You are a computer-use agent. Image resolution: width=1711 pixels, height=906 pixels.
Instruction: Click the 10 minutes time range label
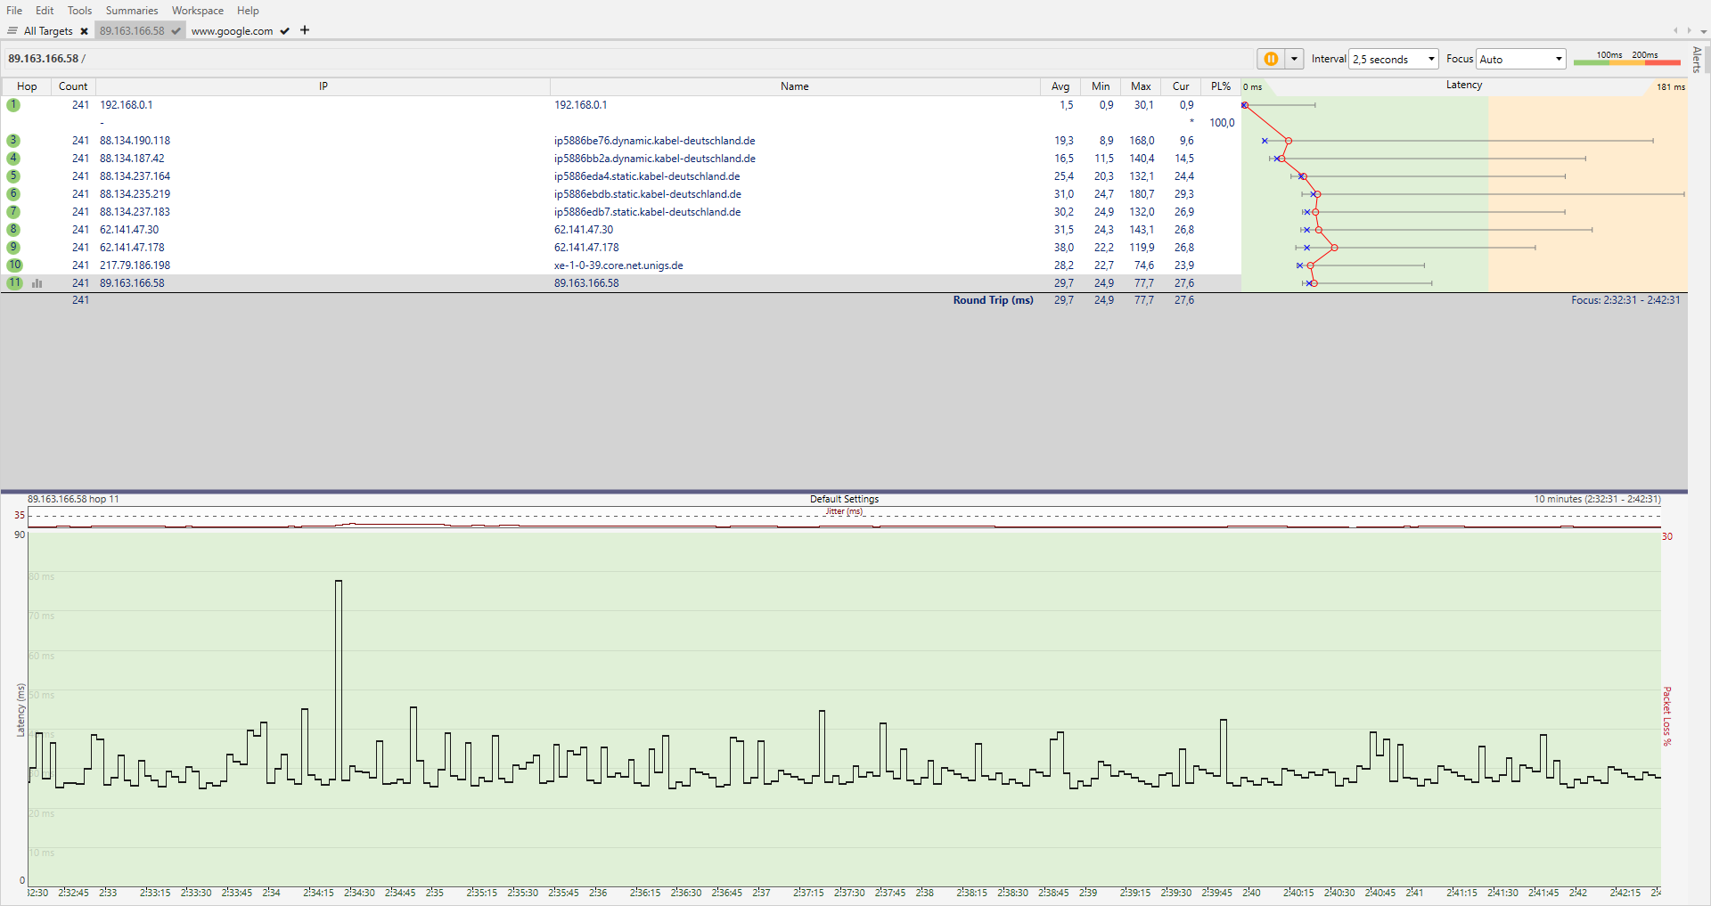tap(1597, 499)
